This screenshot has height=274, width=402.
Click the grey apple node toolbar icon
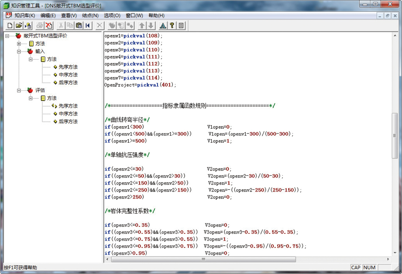(x=112, y=25)
